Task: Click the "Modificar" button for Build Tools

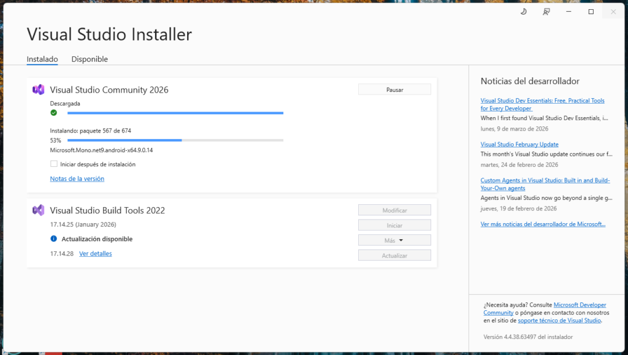Action: (394, 210)
